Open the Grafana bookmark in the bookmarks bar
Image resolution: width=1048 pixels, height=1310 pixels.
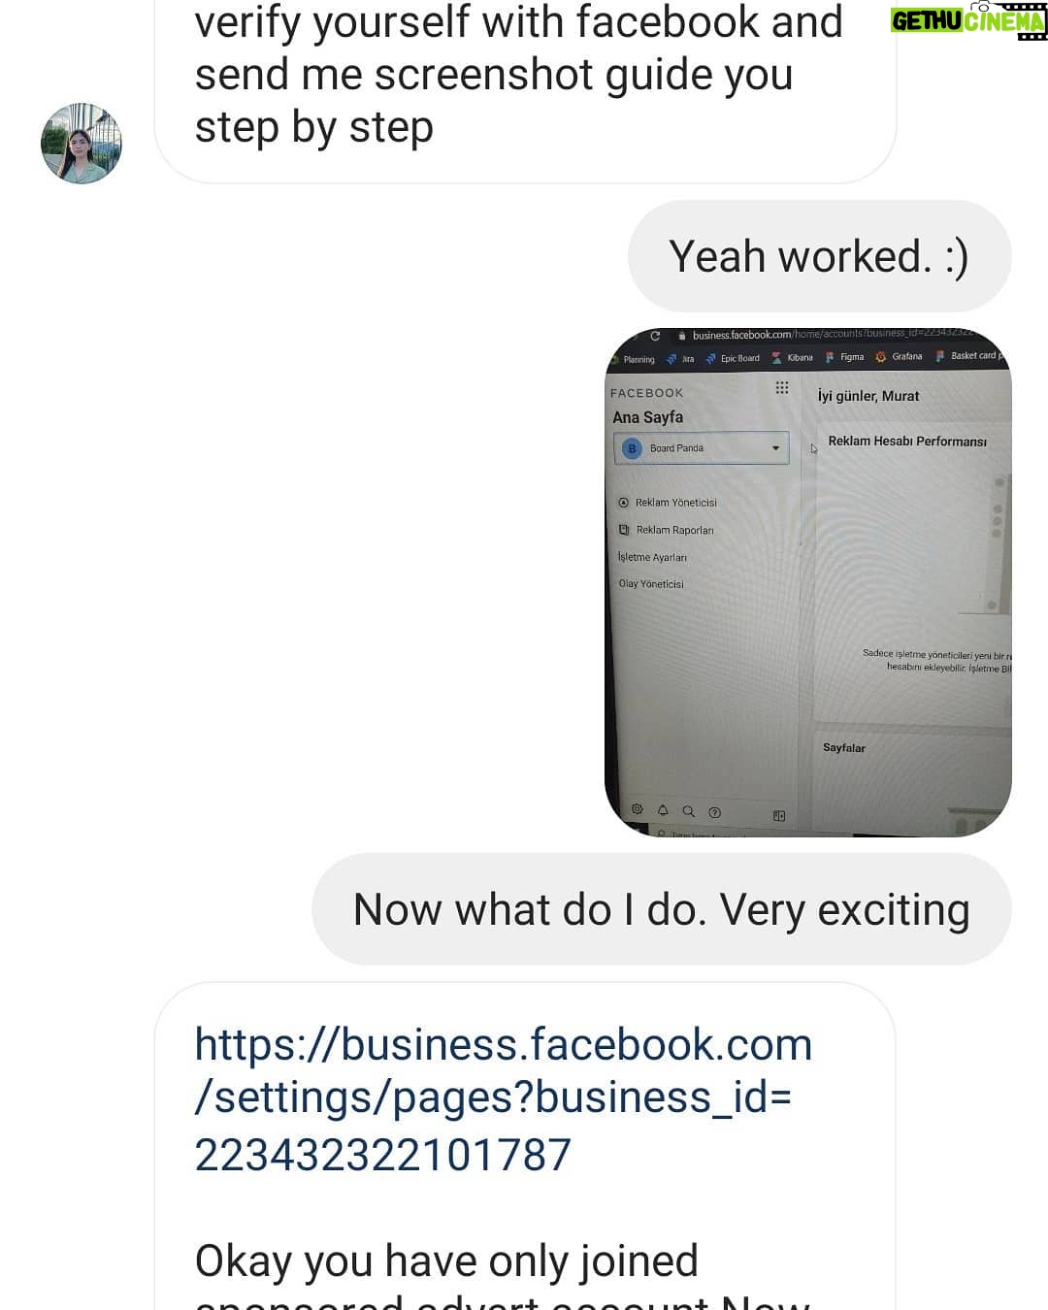pyautogui.click(x=899, y=356)
